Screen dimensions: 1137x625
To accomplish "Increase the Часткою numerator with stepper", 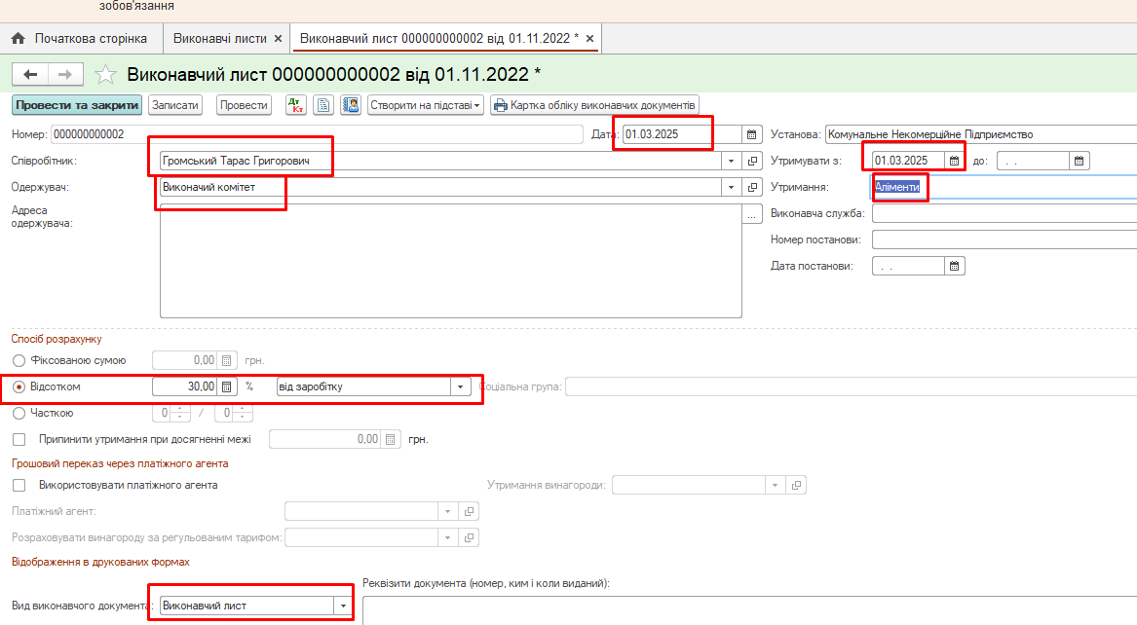I will point(179,408).
